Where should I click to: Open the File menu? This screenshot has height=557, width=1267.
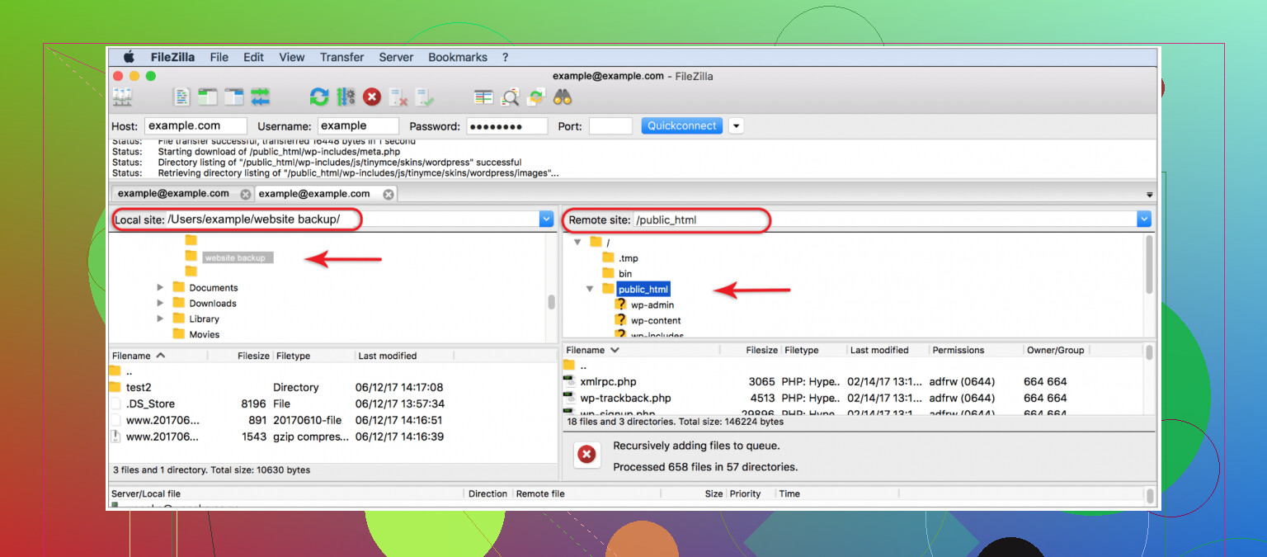219,57
